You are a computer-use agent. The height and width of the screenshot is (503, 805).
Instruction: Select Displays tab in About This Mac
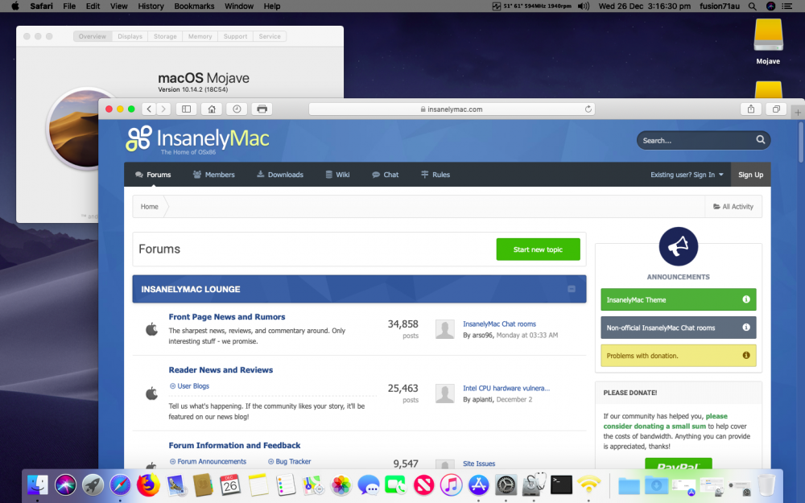pos(130,36)
